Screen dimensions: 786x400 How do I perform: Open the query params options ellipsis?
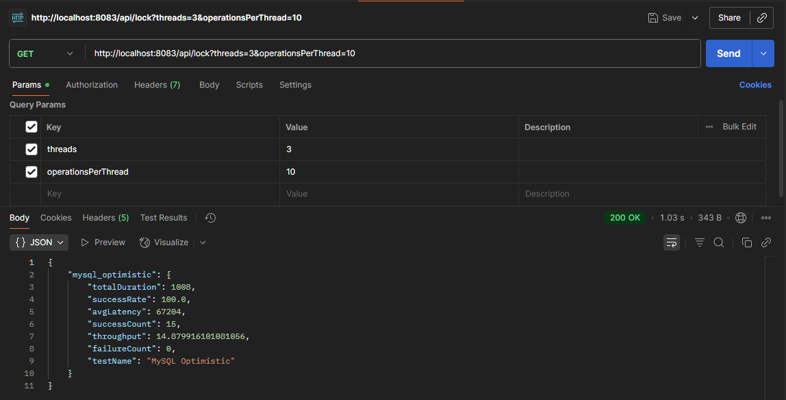click(709, 127)
